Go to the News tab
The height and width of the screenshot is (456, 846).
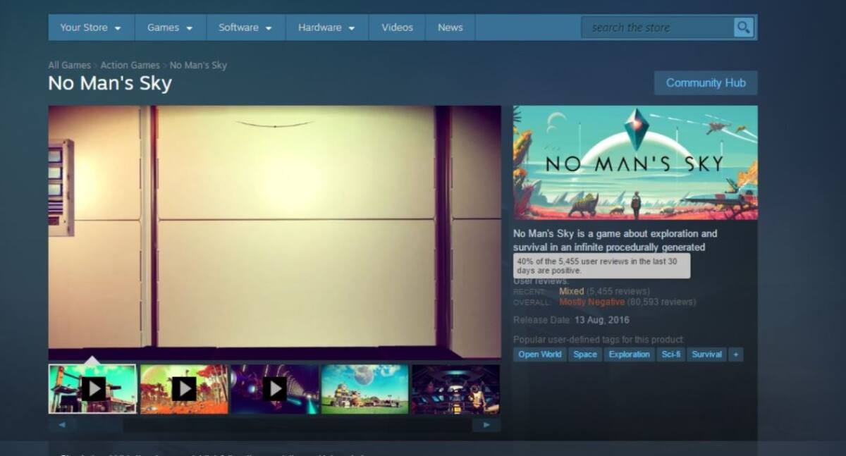(450, 27)
